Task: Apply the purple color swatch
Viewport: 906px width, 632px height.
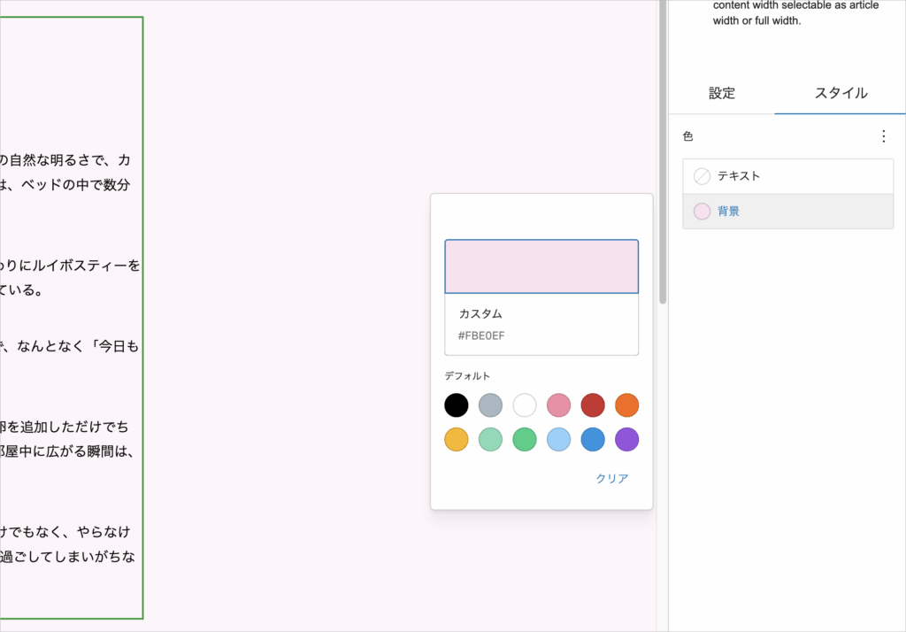Action: point(626,440)
